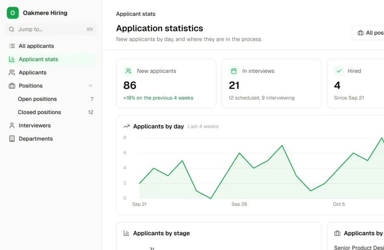Viewport: 384px width, 250px height.
Task: Click the Hired checkmark icon
Action: point(339,71)
